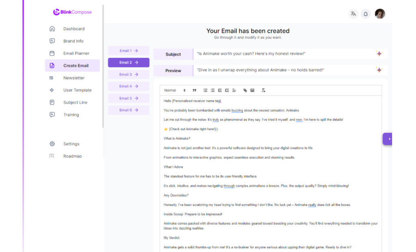Viewport: 416px width, 252px height.
Task: Open the Dashboard page
Action: pos(74,29)
